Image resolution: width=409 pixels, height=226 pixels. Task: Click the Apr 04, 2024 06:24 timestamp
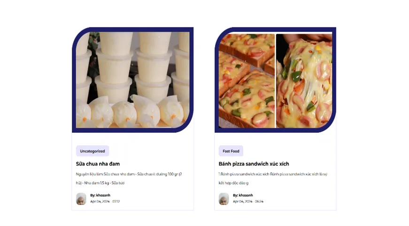248,202
